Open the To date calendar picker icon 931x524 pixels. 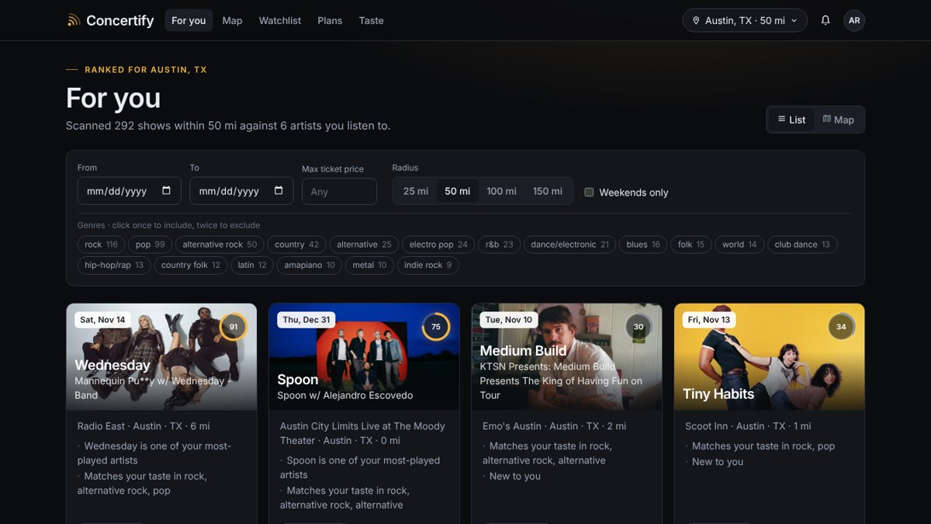[x=279, y=190]
